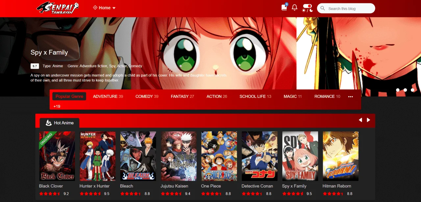Viewport: 421px width, 202px height.
Task: Open the Spy x Family banner title
Action: (49, 52)
